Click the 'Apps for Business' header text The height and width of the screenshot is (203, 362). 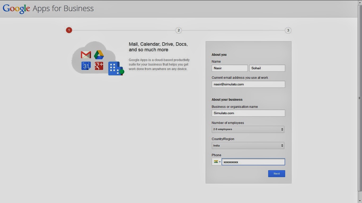click(x=63, y=8)
